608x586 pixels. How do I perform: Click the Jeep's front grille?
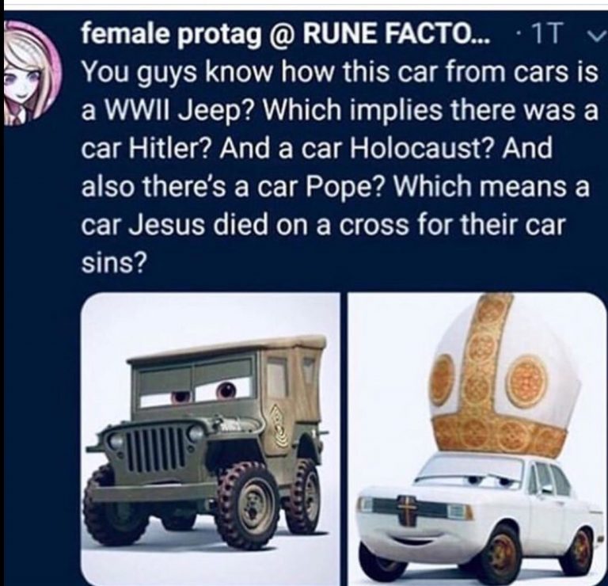(155, 449)
